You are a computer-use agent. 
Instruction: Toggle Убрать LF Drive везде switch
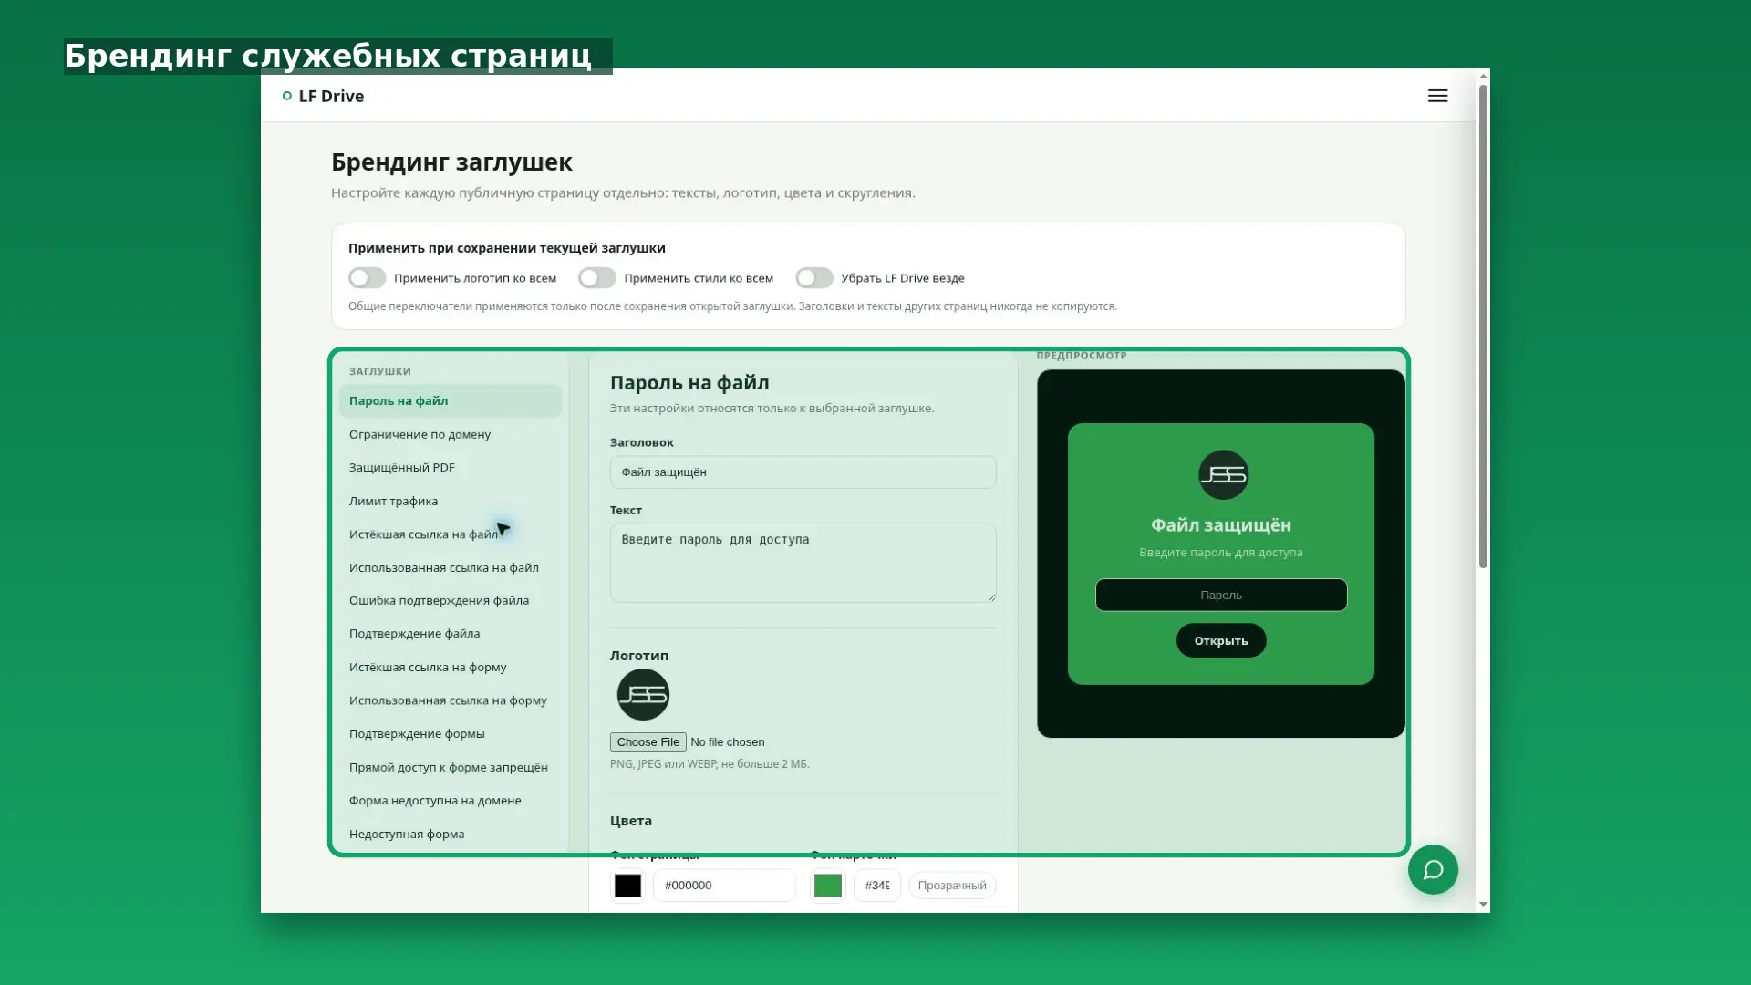pos(814,278)
